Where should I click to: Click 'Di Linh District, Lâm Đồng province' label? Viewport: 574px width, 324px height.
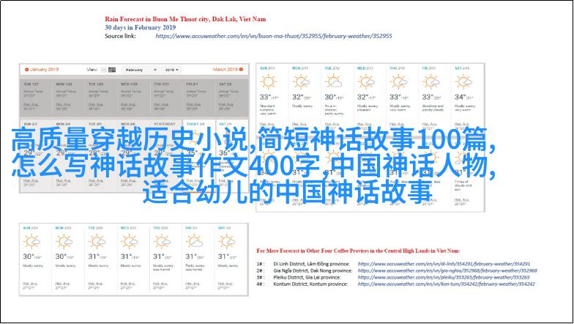pyautogui.click(x=311, y=264)
